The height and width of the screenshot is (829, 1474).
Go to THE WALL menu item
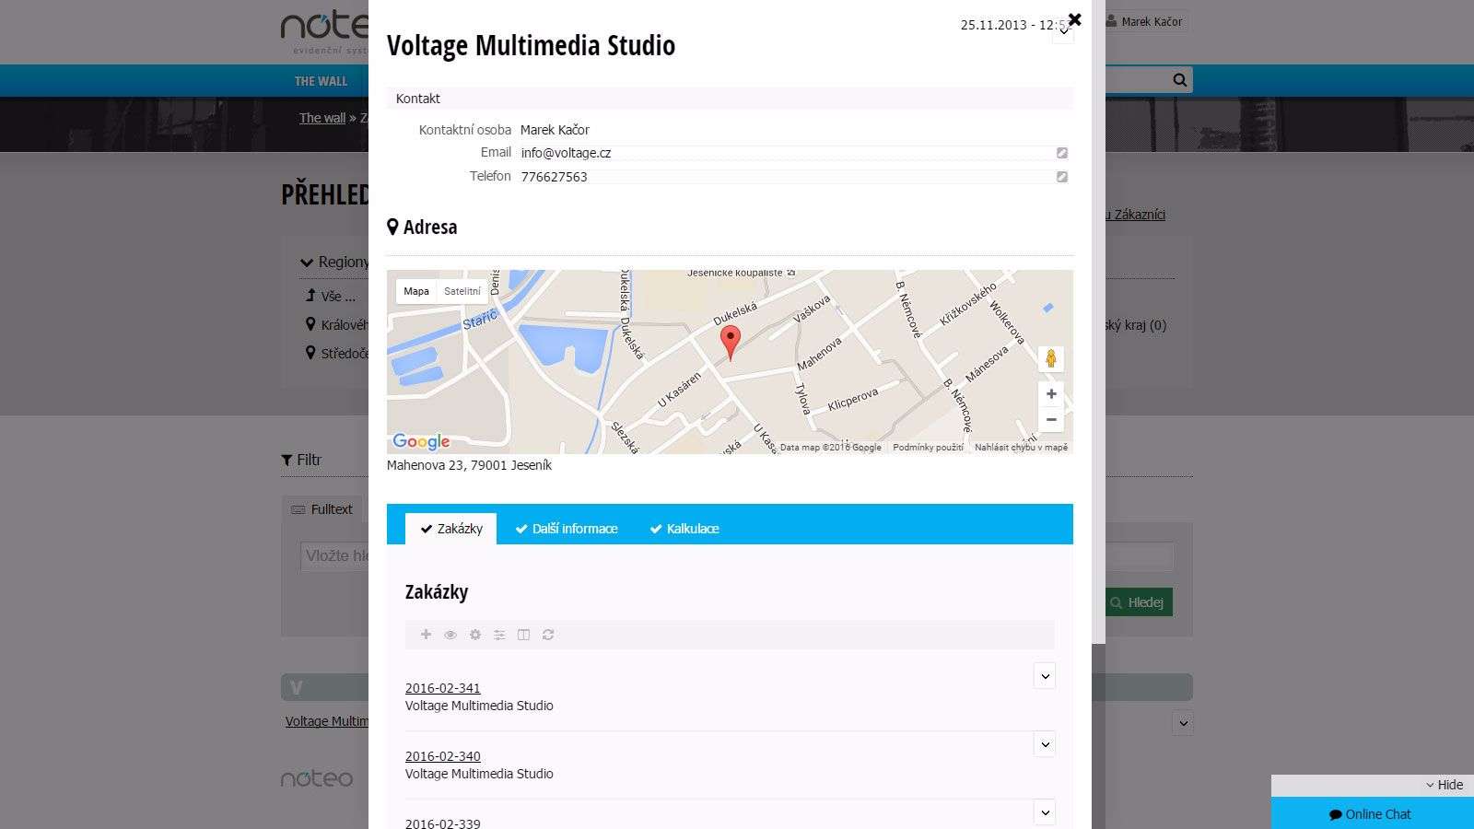pyautogui.click(x=321, y=81)
